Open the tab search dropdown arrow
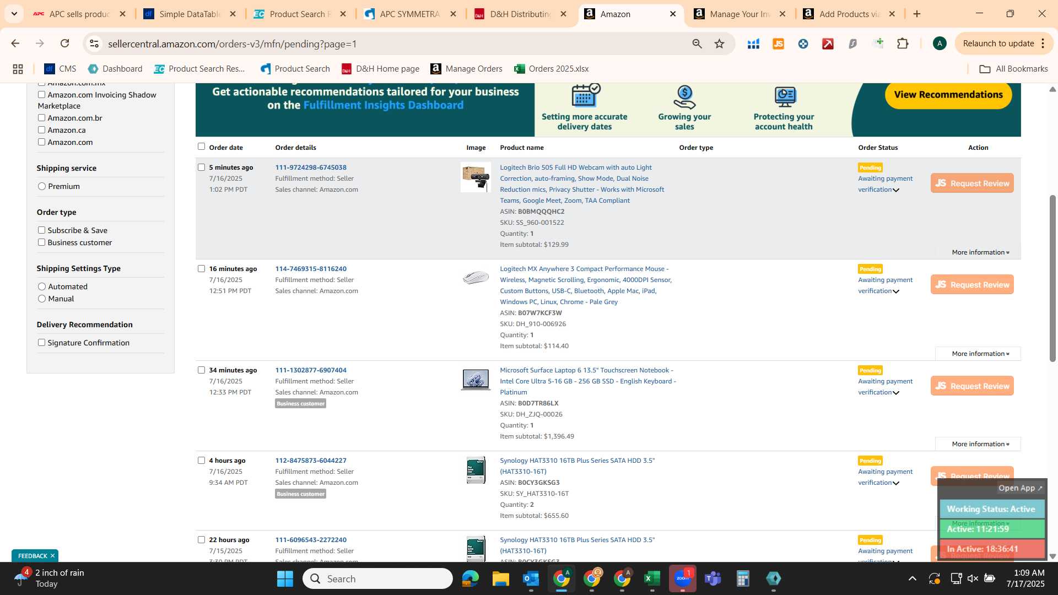 pos(14,14)
